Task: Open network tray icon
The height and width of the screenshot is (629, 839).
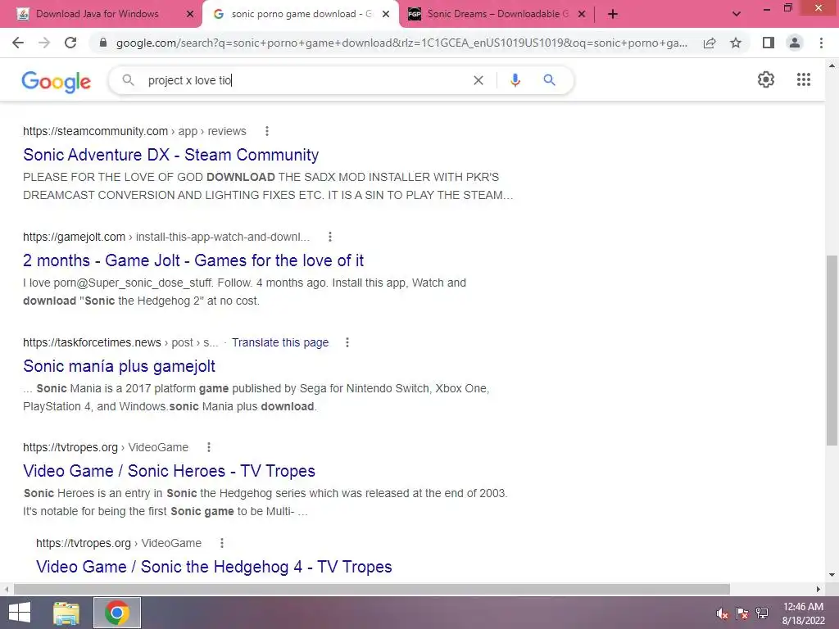Action: 762,613
